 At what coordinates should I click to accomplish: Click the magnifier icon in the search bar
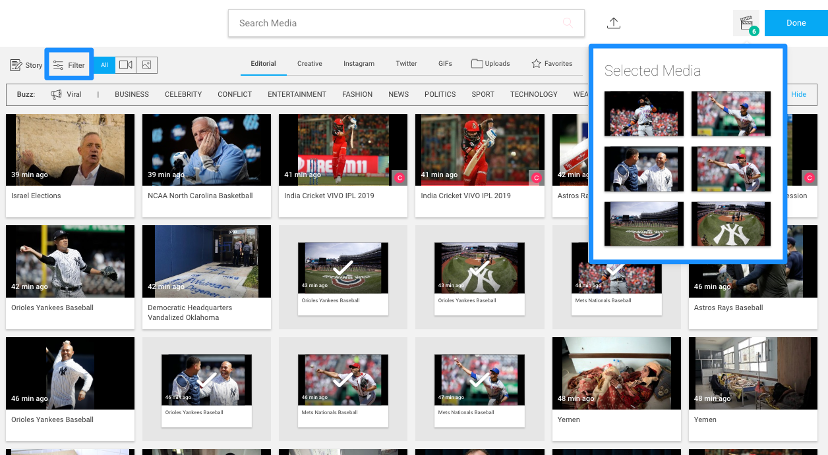coord(568,23)
